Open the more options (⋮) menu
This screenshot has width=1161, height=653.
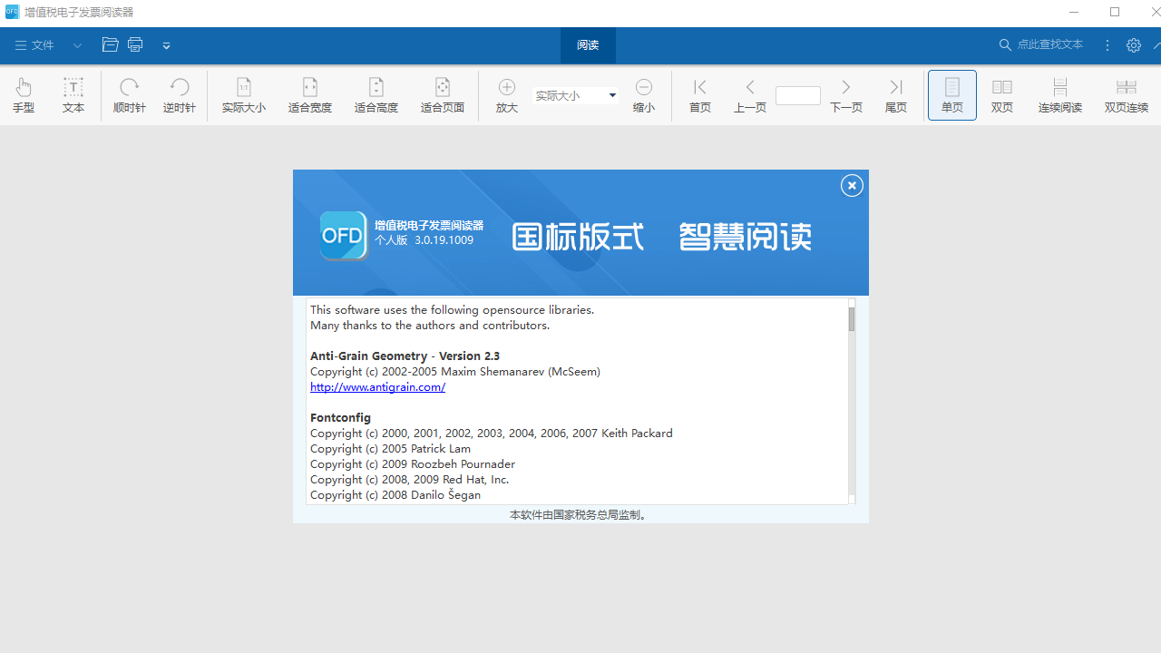[x=1107, y=44]
